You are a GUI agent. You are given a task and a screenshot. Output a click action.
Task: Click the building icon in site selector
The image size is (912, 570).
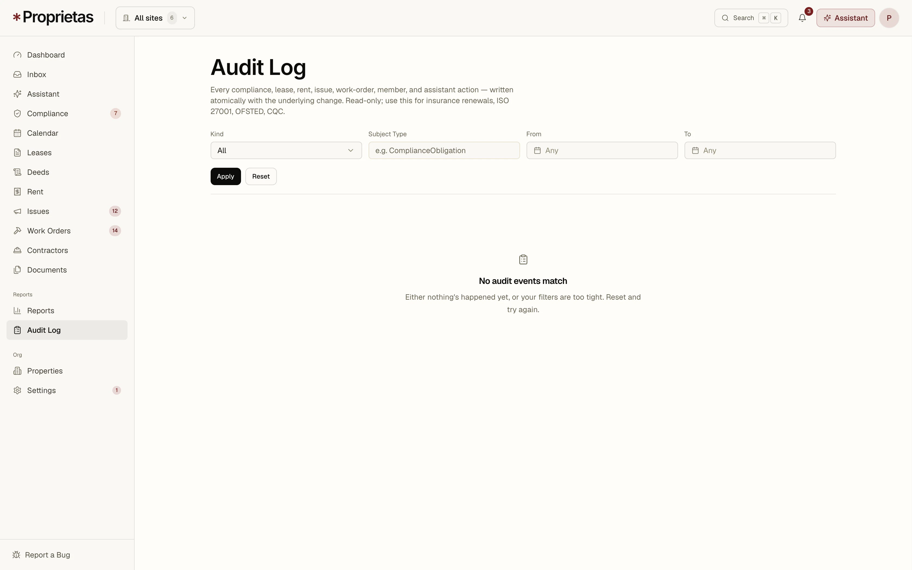[x=127, y=18]
